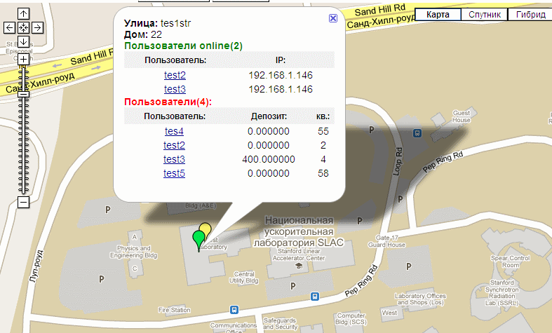Click the Улица: tes1str text
This screenshot has height=333, width=552.
(157, 23)
